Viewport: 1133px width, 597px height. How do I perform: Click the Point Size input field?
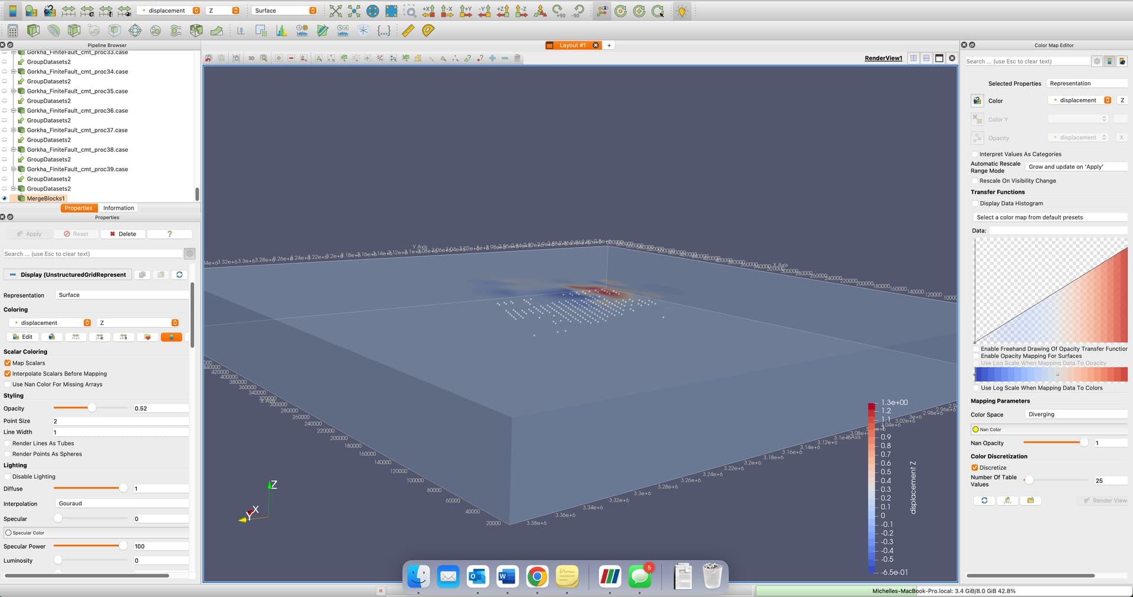pyautogui.click(x=120, y=421)
